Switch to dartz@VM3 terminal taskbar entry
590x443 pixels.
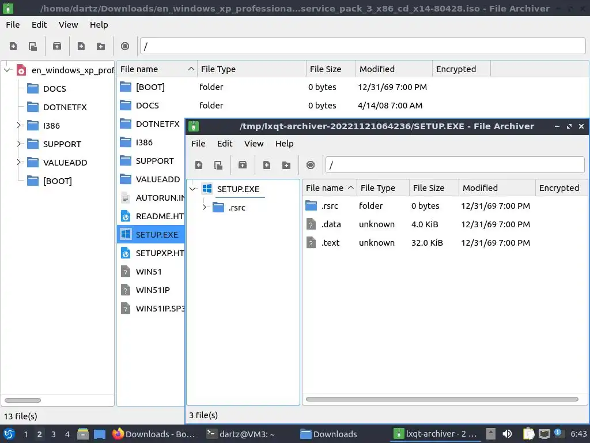tap(241, 434)
